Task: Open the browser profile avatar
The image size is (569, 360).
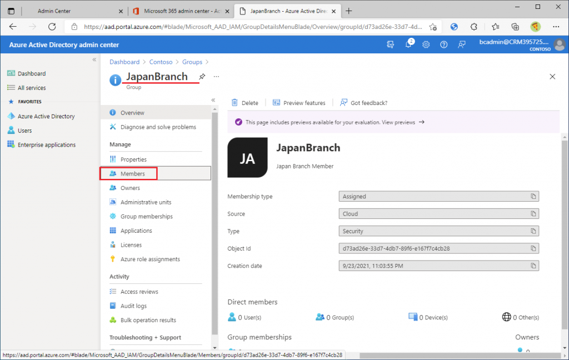Action: tap(535, 27)
